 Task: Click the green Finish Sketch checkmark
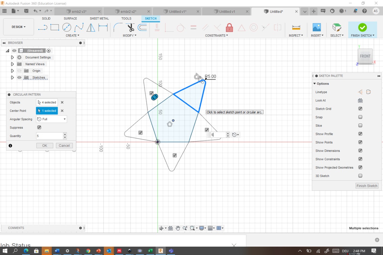[x=362, y=27]
